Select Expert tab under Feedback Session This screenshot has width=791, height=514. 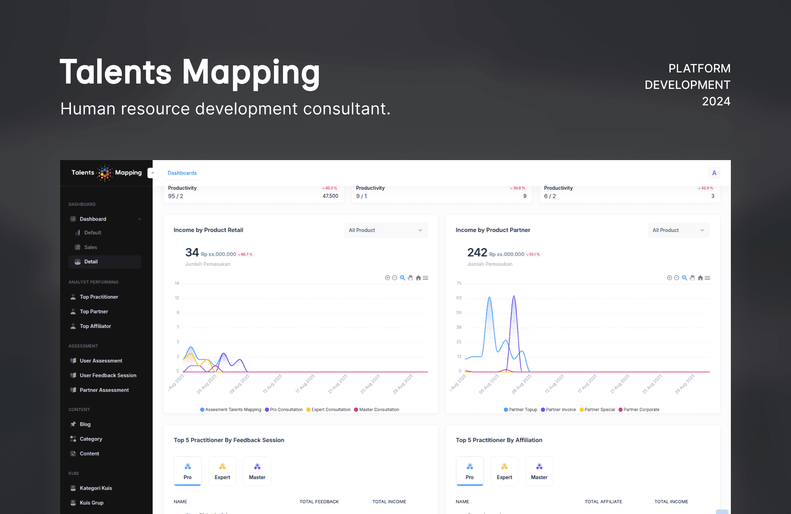point(222,471)
